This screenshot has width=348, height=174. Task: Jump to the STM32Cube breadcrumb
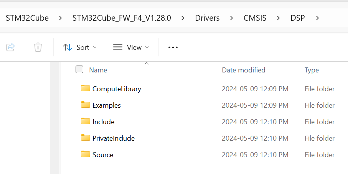[x=27, y=18]
